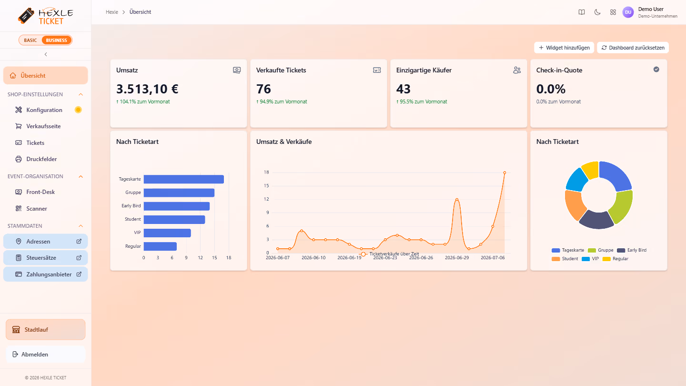686x386 pixels.
Task: Click the Umsatz card money icon
Action: coord(237,70)
